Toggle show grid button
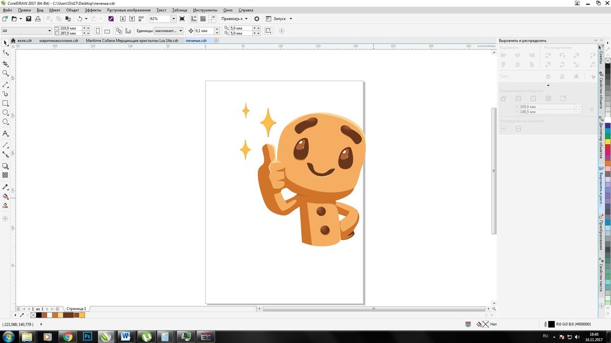Viewport: 611px width, 343px height. 203,19
